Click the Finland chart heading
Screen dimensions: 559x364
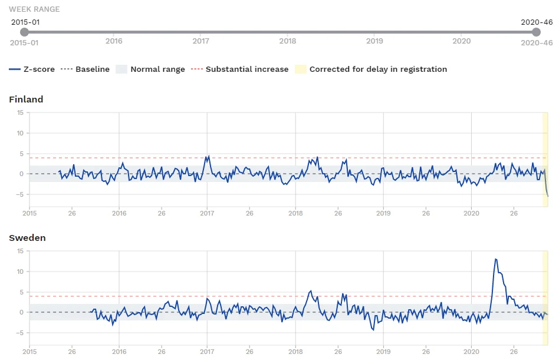pos(26,100)
